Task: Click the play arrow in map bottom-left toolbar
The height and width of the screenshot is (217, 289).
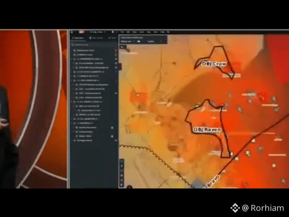Action: tap(121, 185)
